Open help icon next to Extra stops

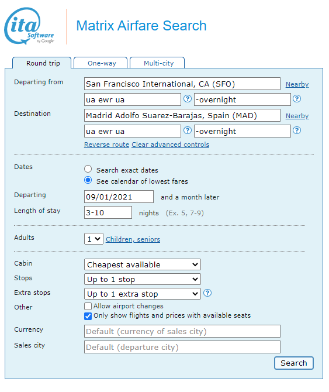coord(207,293)
